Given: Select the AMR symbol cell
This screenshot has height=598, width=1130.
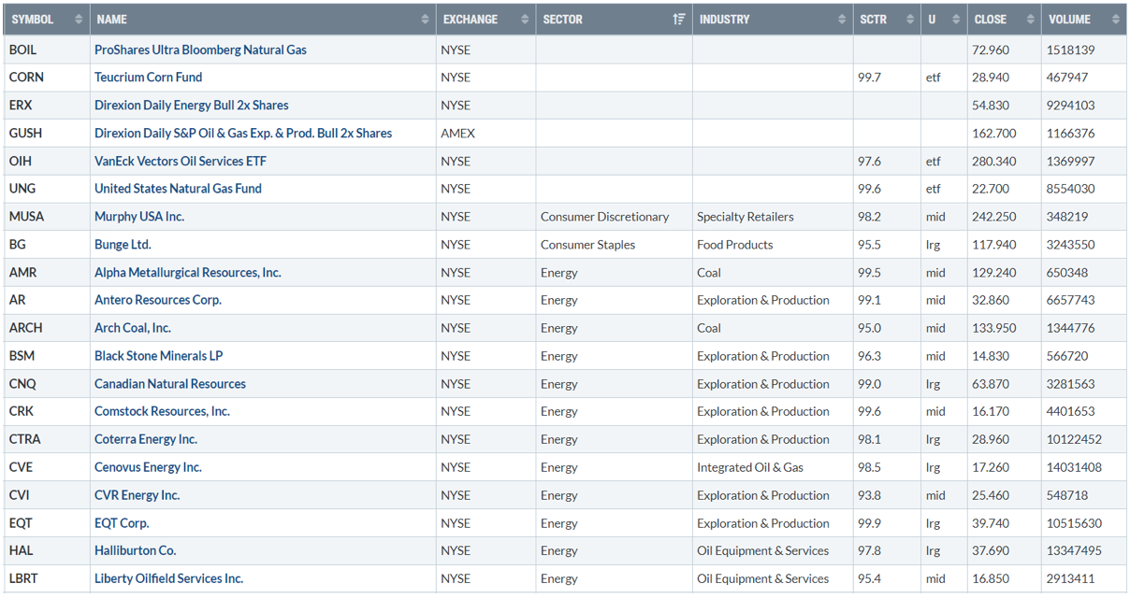Looking at the screenshot, I should pyautogui.click(x=47, y=273).
